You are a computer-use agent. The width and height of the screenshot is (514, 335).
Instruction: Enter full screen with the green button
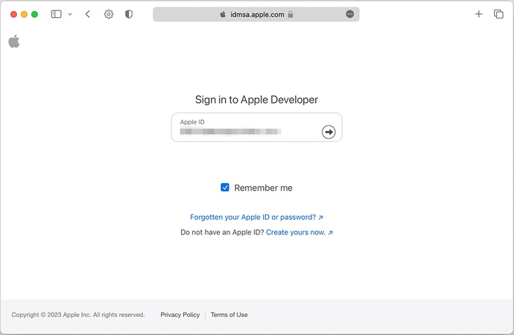[35, 14]
